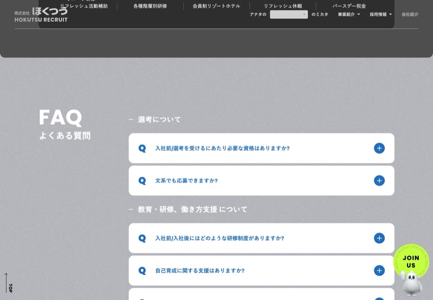Click the Q icon of 文系でも応募 question

142,180
